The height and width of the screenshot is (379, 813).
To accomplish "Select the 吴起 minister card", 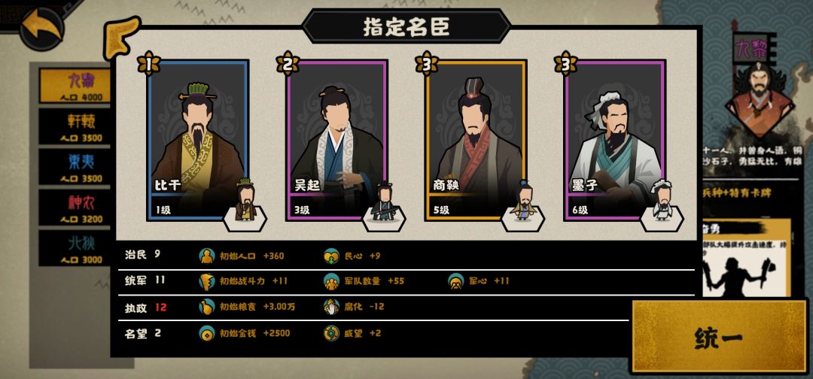I will pos(337,141).
